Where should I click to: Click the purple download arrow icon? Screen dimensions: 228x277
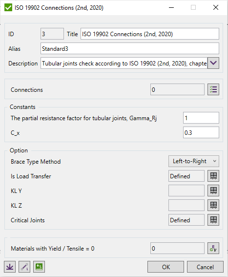pyautogui.click(x=10, y=267)
